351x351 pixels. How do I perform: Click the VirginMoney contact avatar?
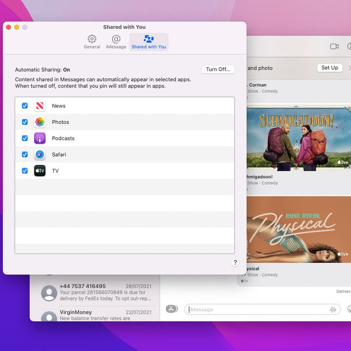[x=49, y=316]
